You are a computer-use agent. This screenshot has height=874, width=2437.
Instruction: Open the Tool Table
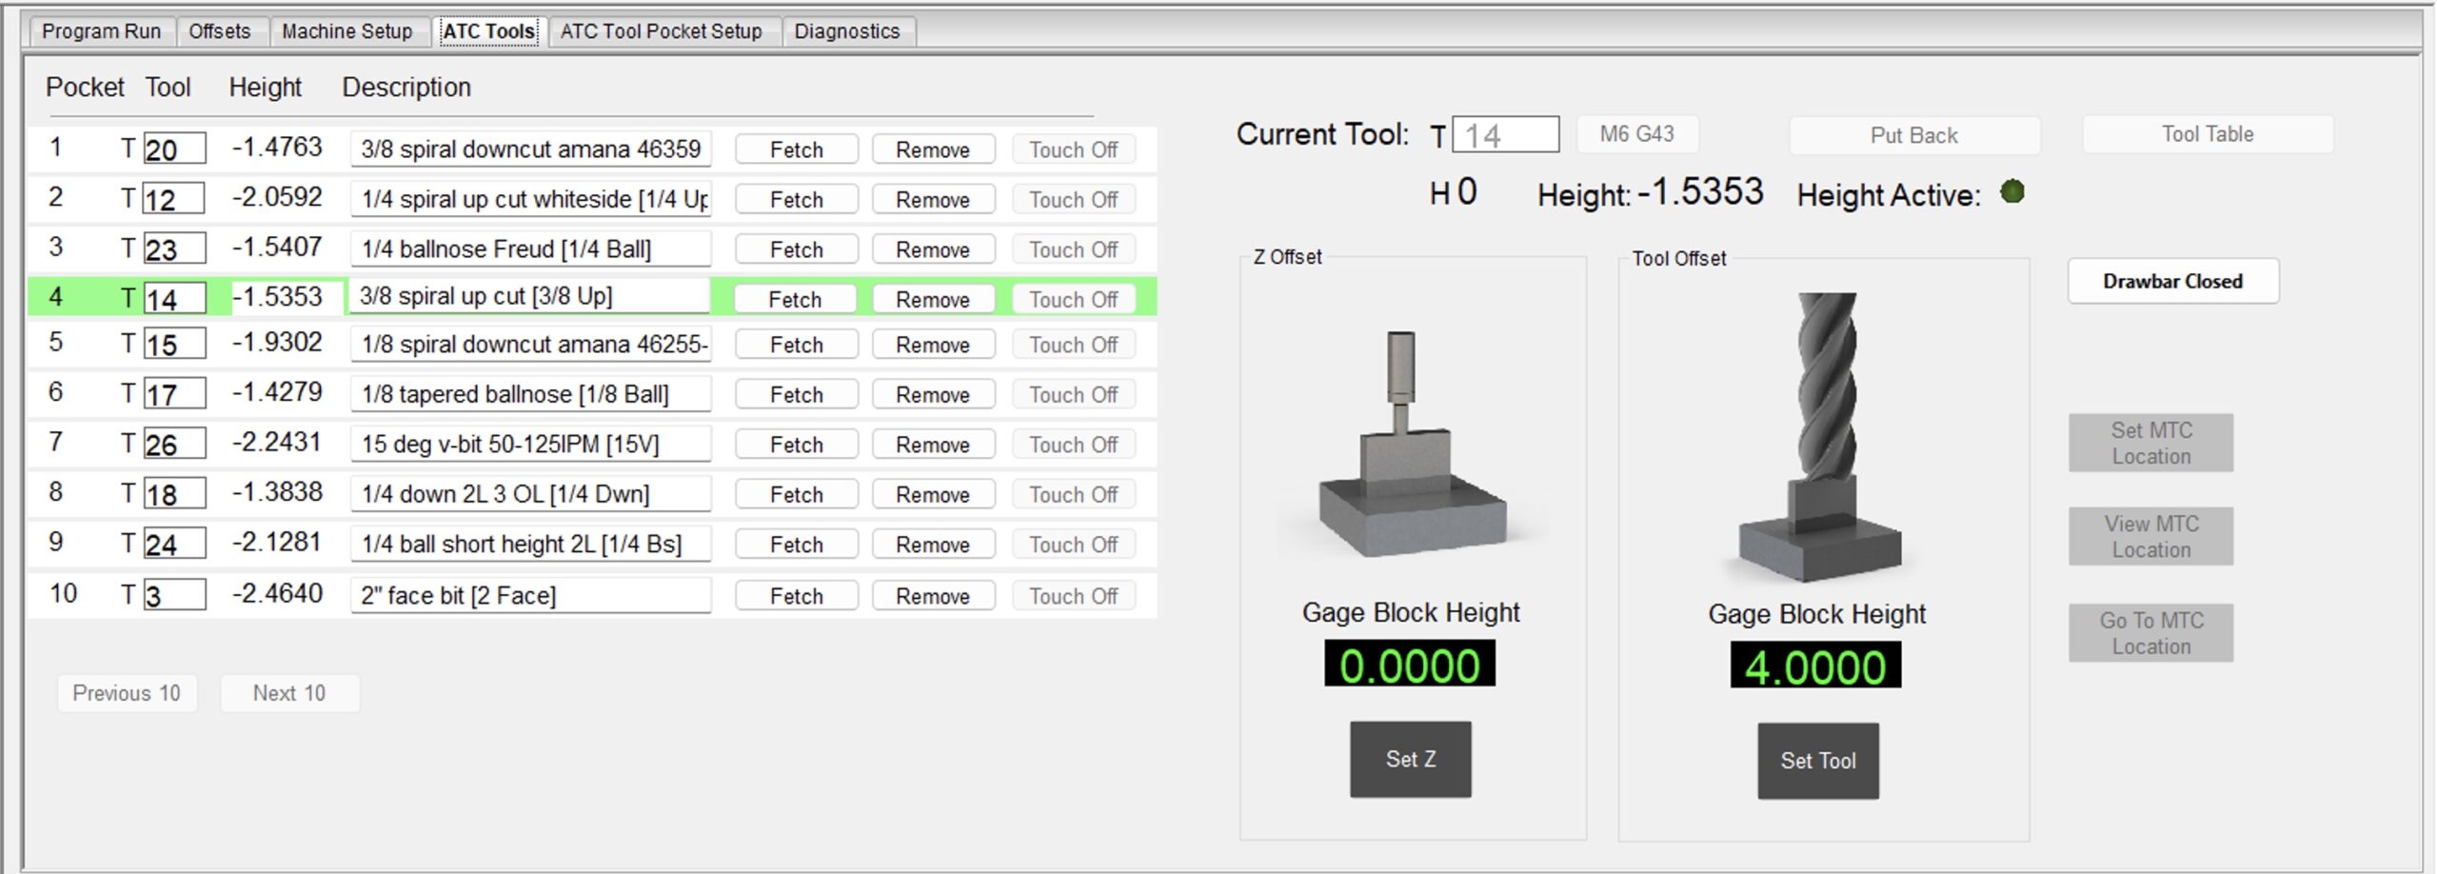pyautogui.click(x=2207, y=134)
